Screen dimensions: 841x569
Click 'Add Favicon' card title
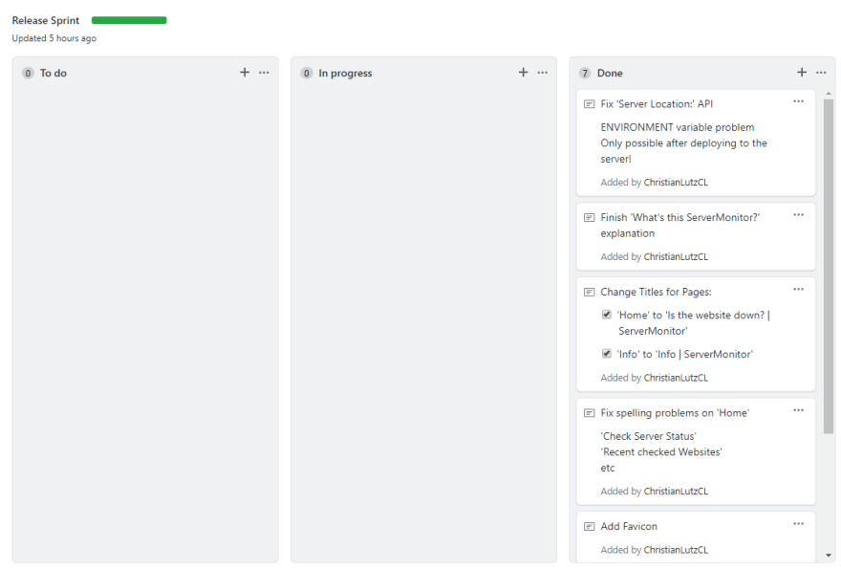pyautogui.click(x=629, y=527)
